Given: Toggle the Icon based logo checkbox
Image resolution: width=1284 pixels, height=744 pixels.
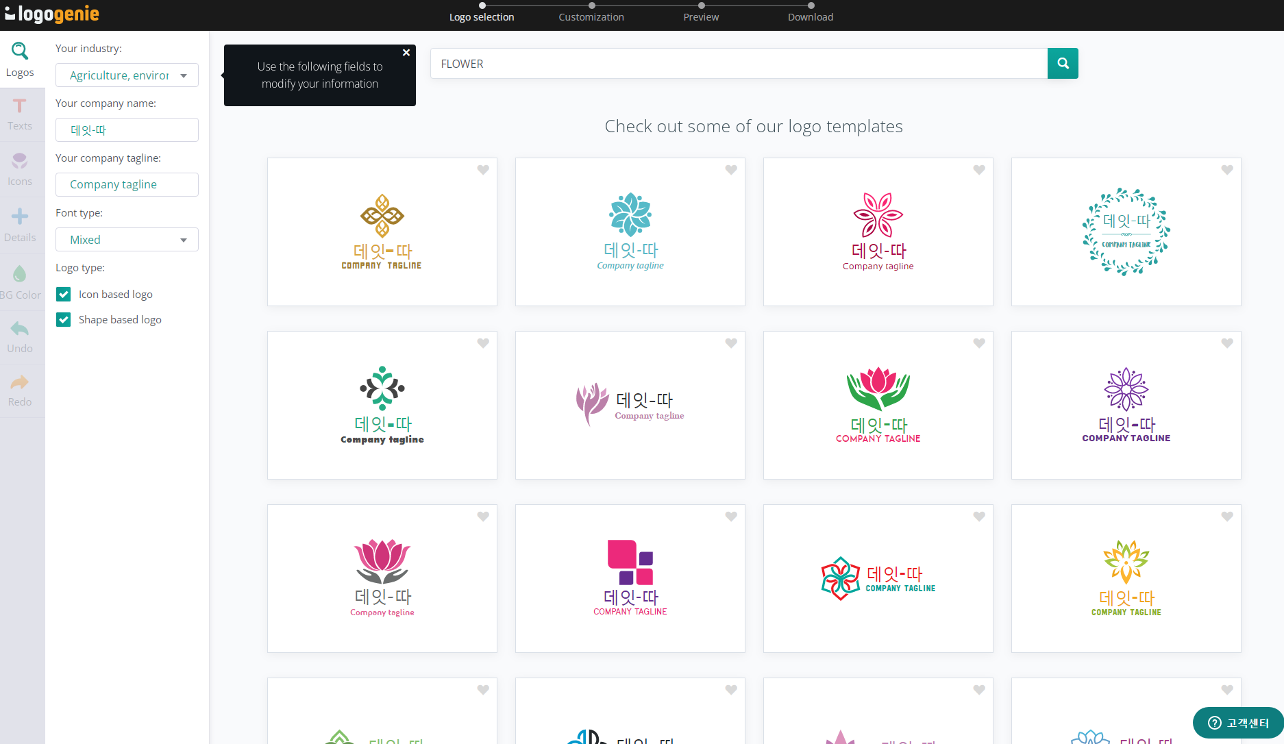Looking at the screenshot, I should 64,295.
